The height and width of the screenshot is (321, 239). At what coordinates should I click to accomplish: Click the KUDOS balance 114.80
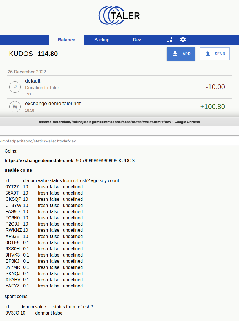coord(33,53)
